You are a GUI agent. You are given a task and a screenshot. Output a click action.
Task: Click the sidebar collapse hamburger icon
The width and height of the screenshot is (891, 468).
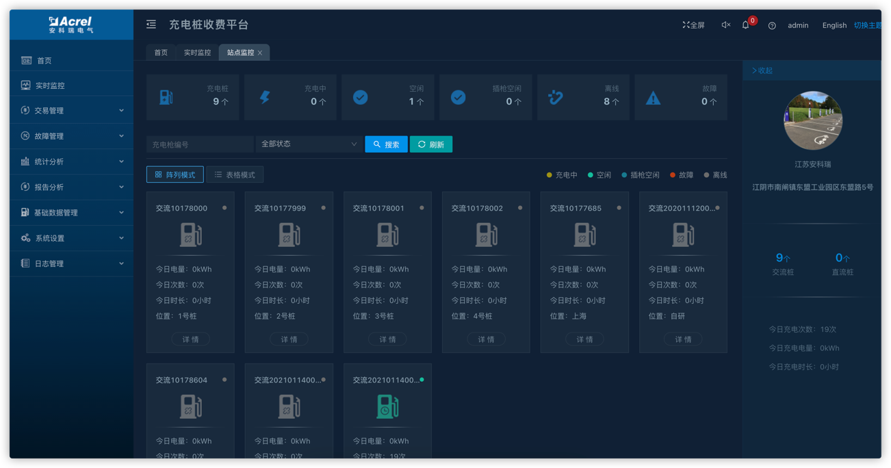coord(151,25)
